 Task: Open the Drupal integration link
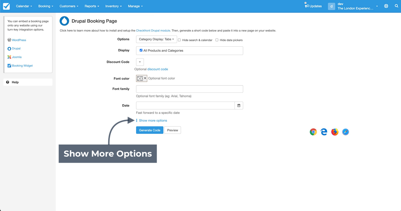(16, 49)
